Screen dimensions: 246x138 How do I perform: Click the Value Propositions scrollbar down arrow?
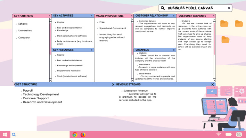(x=132, y=80)
